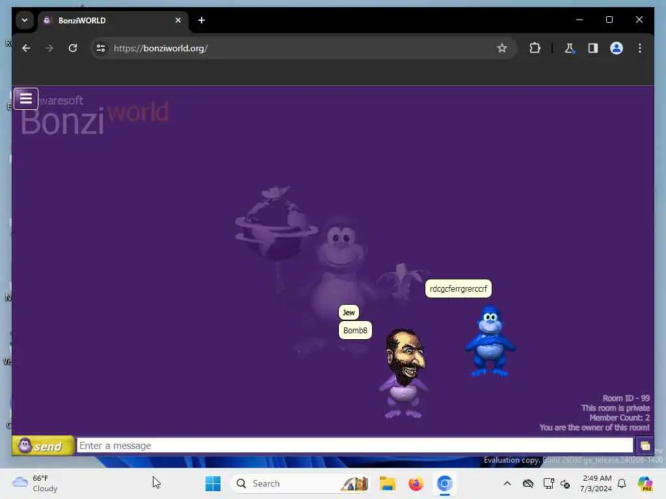Click the cloud sync tray icon
Image resolution: width=666 pixels, height=499 pixels.
point(528,483)
